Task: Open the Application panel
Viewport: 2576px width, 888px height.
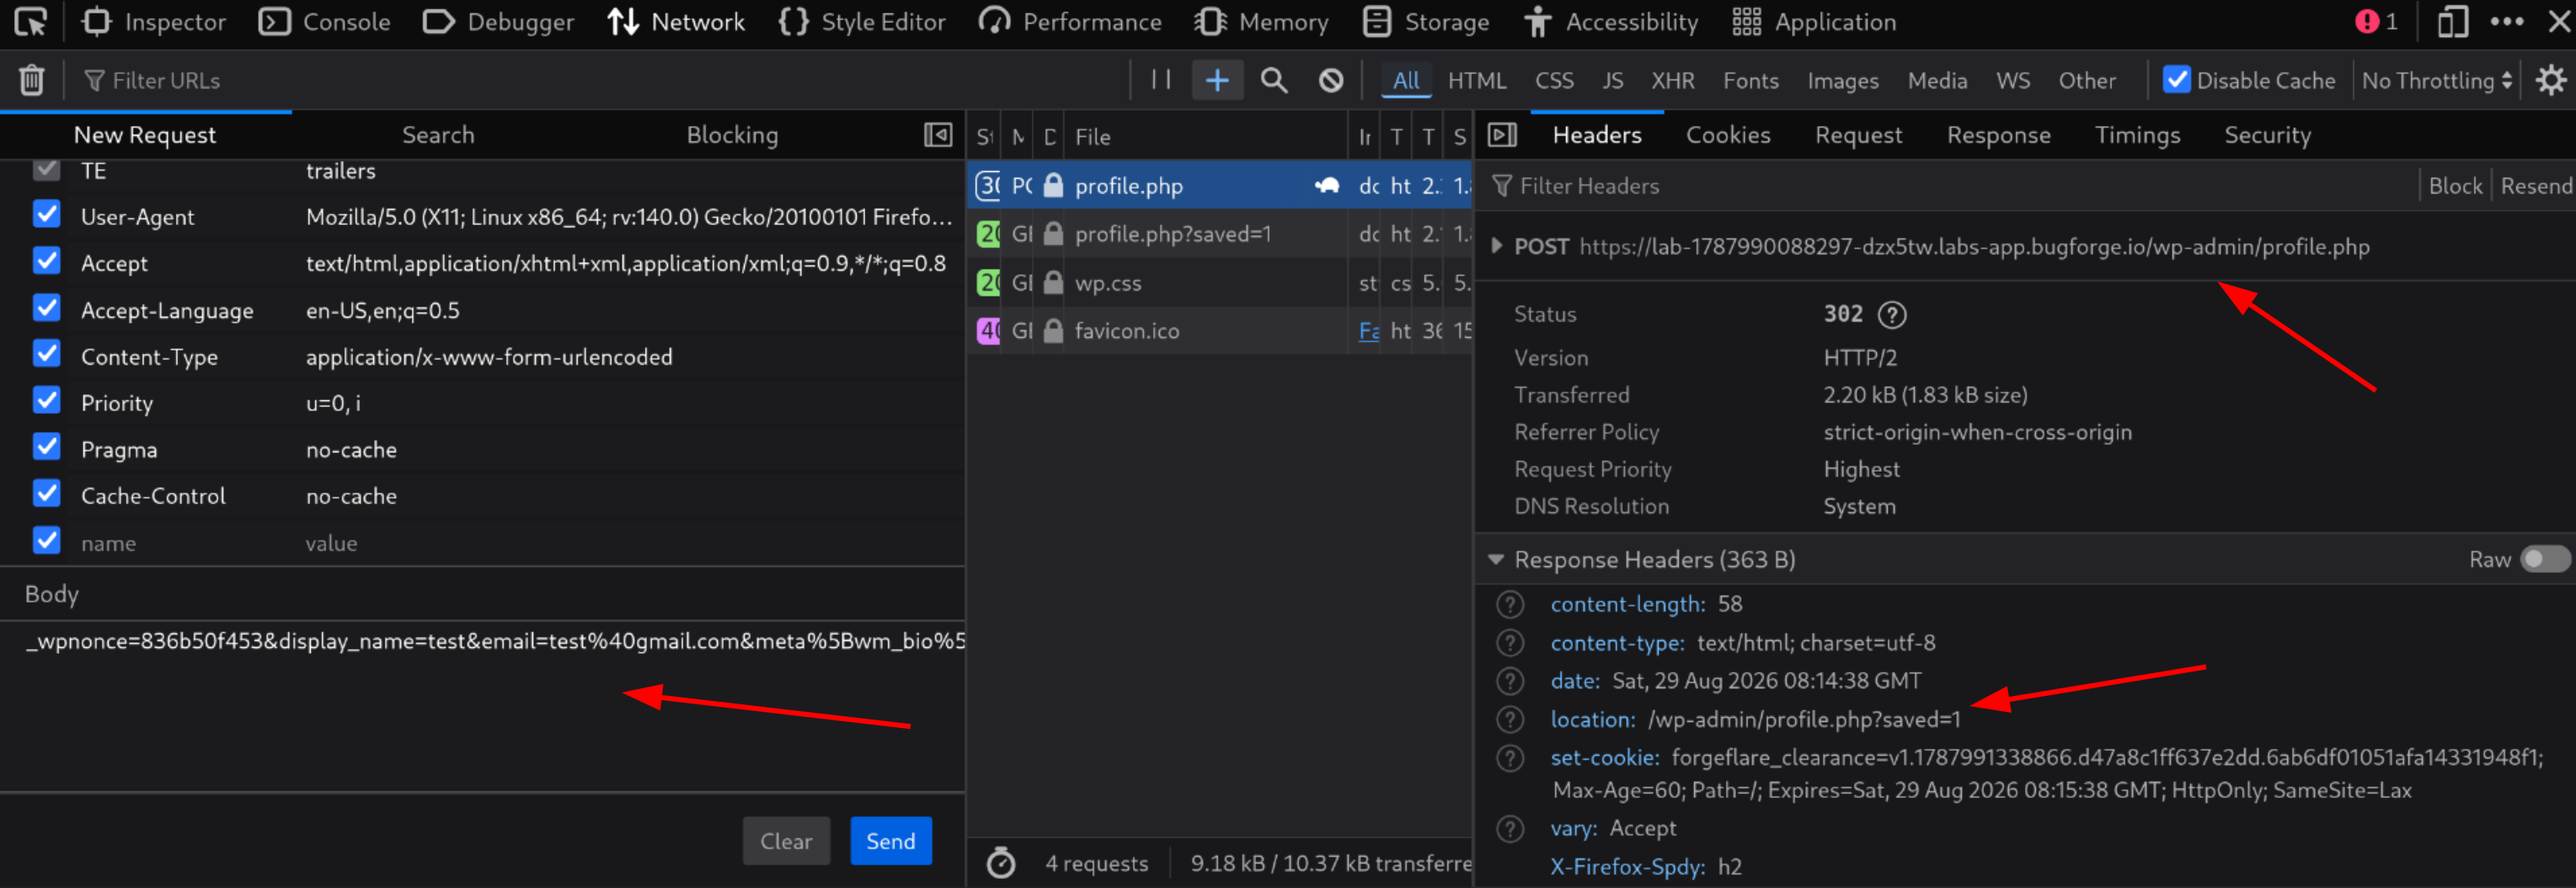Action: coord(1814,22)
